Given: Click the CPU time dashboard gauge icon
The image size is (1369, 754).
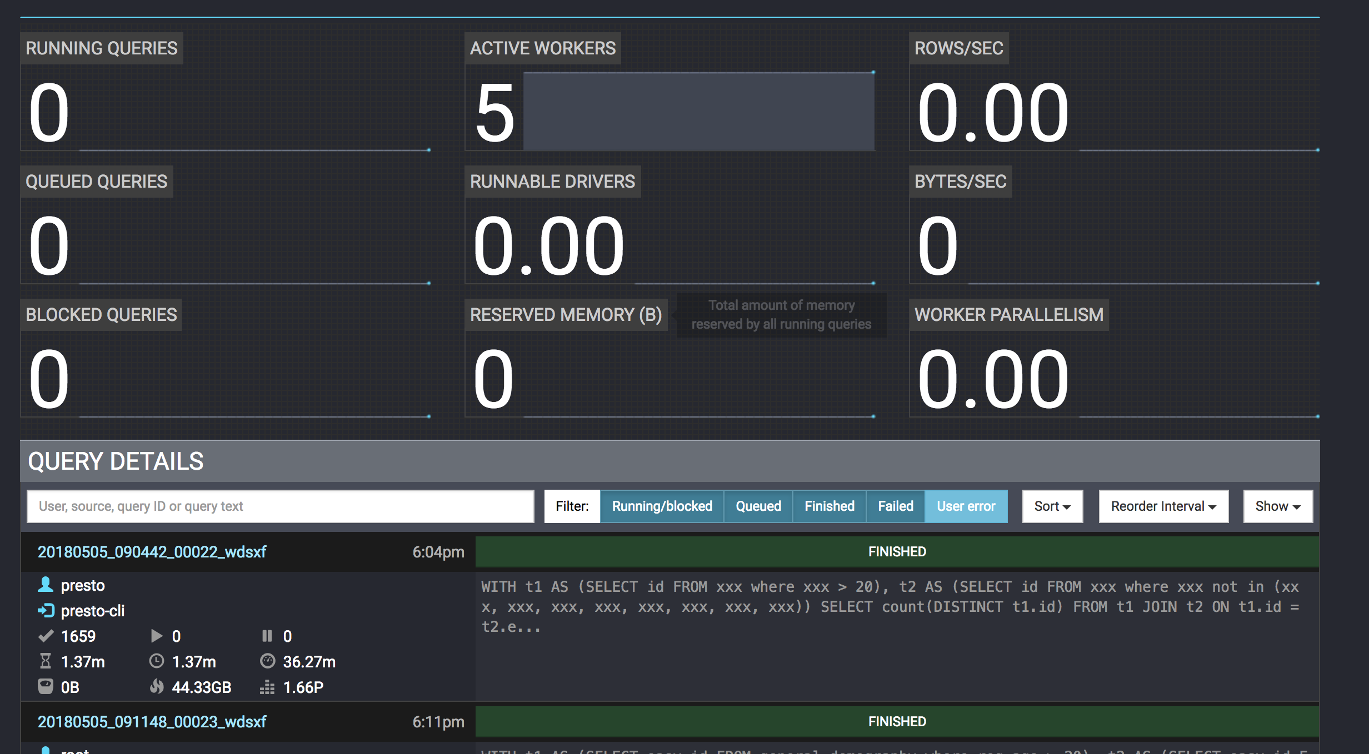Looking at the screenshot, I should click(x=267, y=661).
